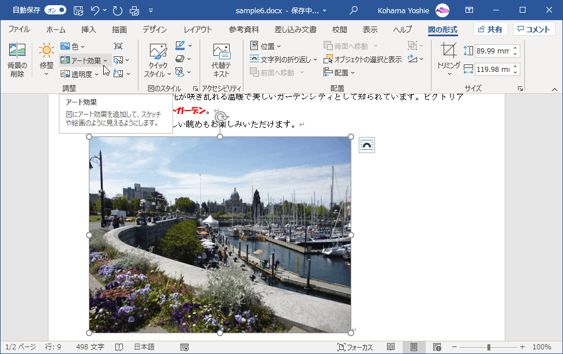Click the Compress Pictures icon

click(x=118, y=46)
